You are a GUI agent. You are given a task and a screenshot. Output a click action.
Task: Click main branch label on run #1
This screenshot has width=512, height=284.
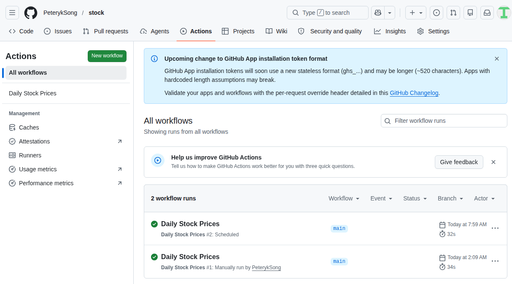[x=339, y=261]
